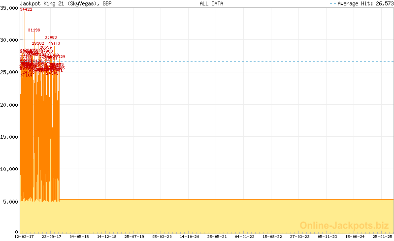
Task: Click the yellow seed-value band
Action: tap(222, 215)
